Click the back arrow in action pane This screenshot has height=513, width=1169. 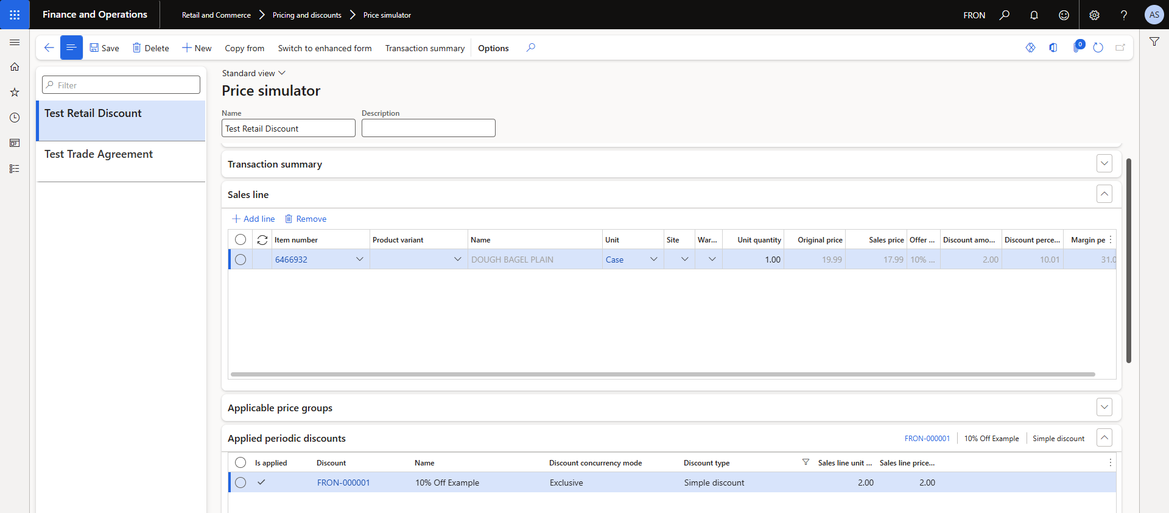[x=49, y=48]
